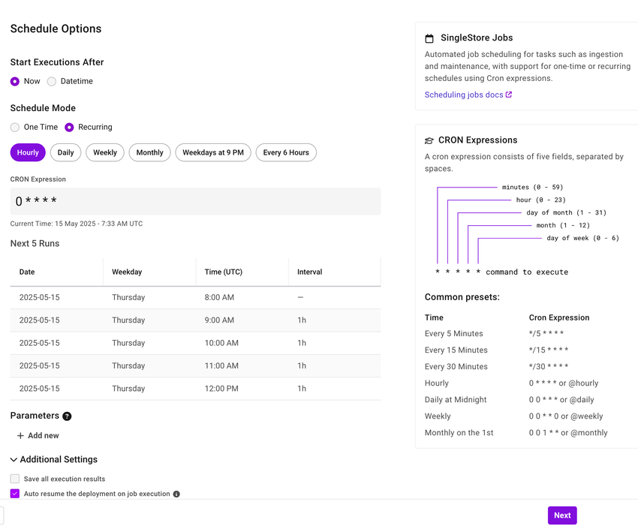Pick the Daily schedule preset
Screen dimensions: 638x526
tap(66, 152)
